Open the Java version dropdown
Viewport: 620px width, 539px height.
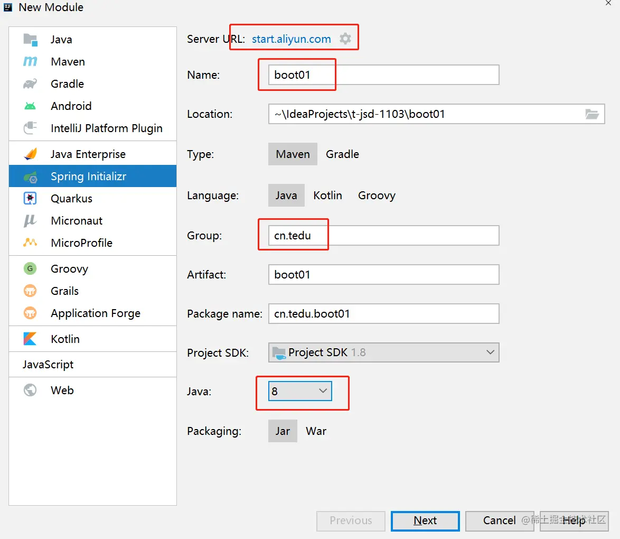click(x=300, y=391)
